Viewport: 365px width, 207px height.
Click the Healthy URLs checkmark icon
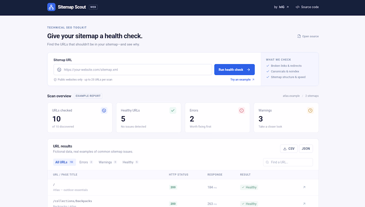(173, 110)
